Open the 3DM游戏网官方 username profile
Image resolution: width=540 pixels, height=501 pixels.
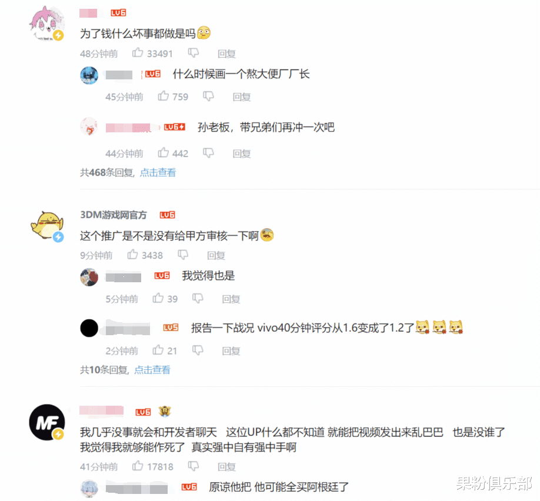pos(114,215)
